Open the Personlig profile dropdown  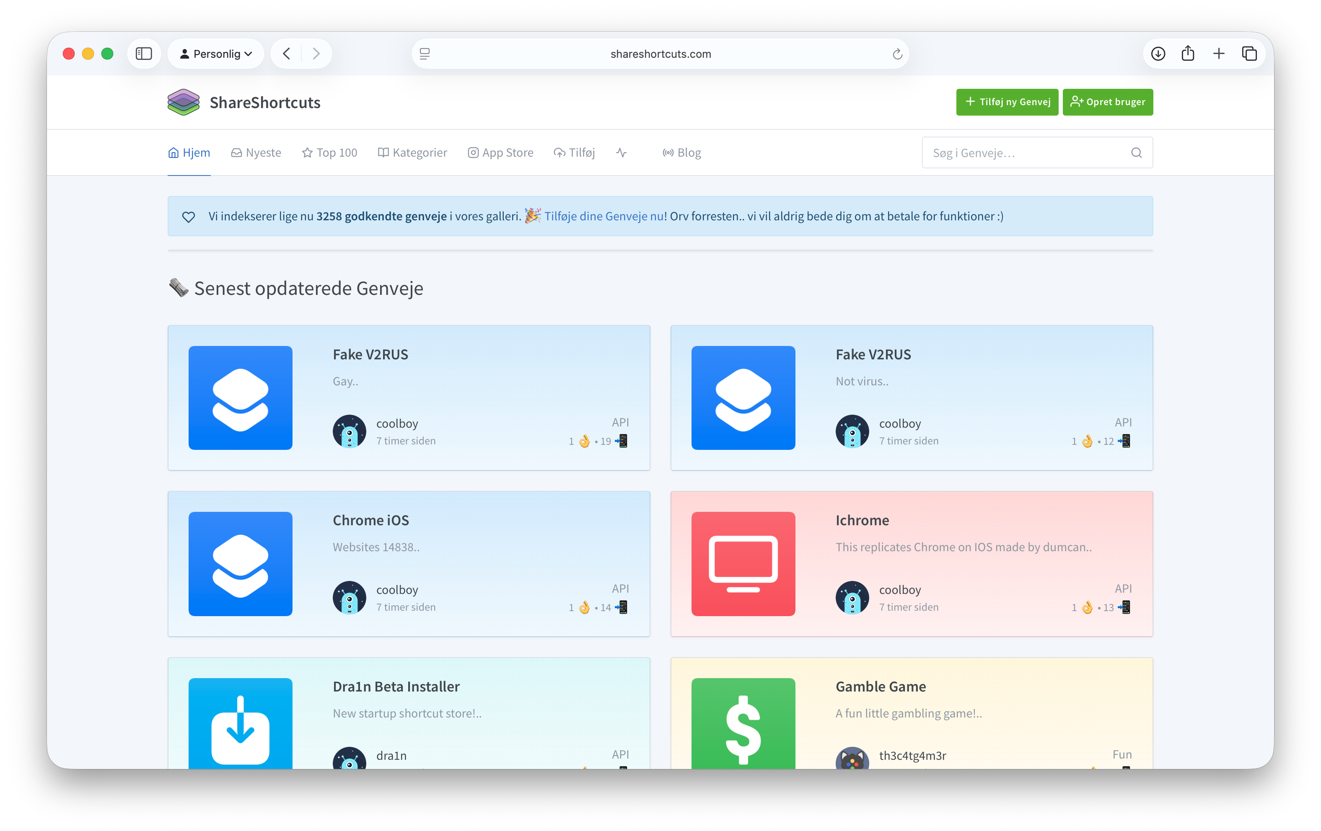tap(215, 53)
